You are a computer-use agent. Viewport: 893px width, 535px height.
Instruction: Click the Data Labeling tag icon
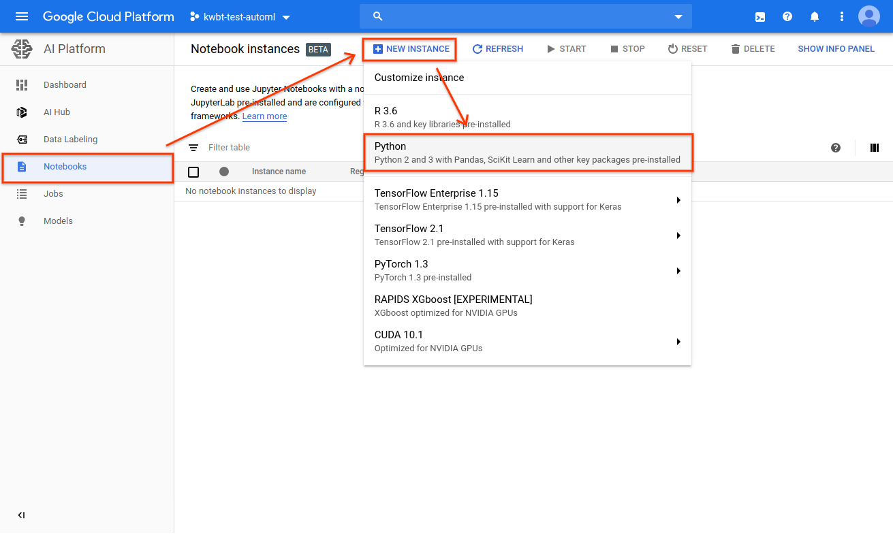pyautogui.click(x=22, y=140)
